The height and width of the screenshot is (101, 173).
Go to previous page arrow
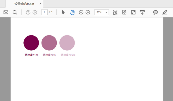pos(28,12)
